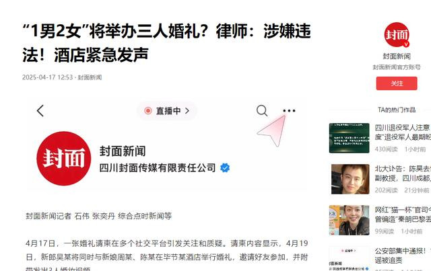The width and height of the screenshot is (431, 271).
Task: Open the 公安部集中通报 article thumbnail
Action: (x=349, y=258)
